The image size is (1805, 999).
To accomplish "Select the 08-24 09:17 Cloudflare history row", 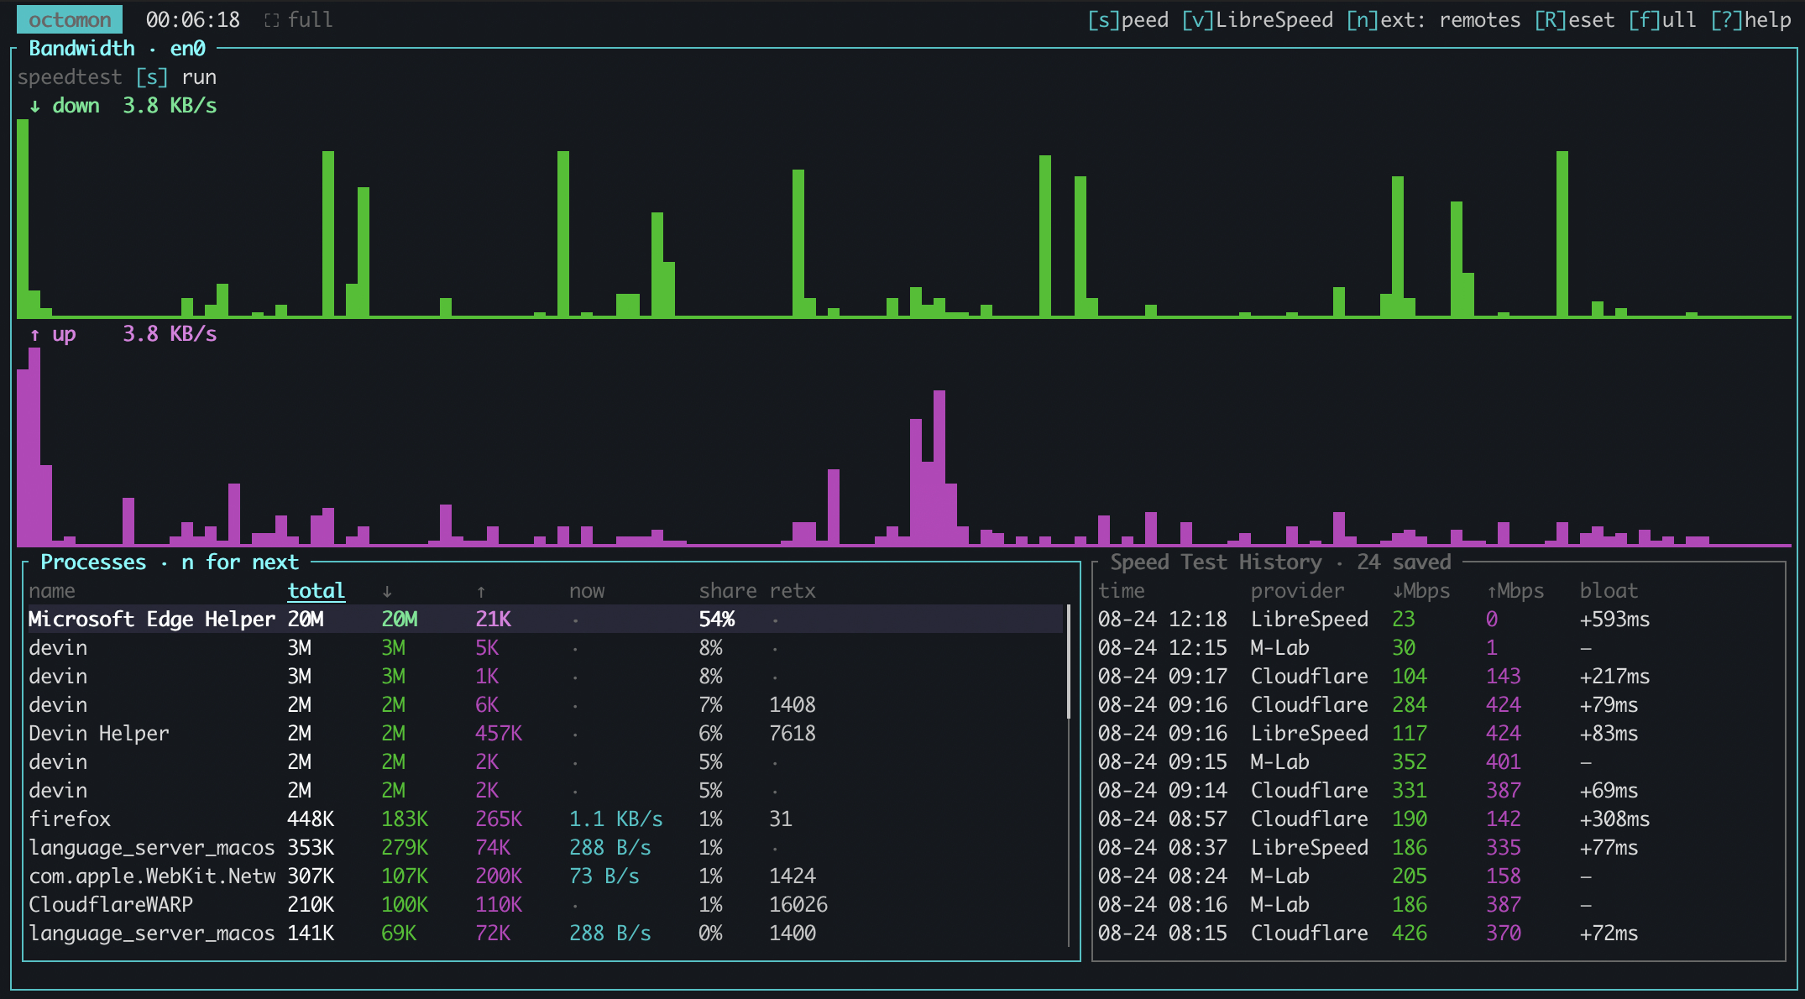I will pyautogui.click(x=1437, y=677).
